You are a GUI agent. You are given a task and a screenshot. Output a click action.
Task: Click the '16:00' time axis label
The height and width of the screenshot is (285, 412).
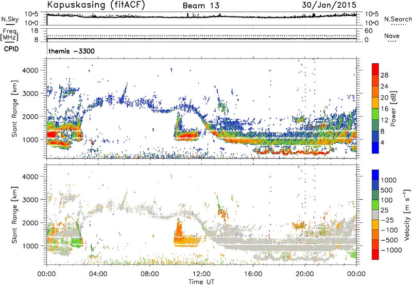[253, 274]
